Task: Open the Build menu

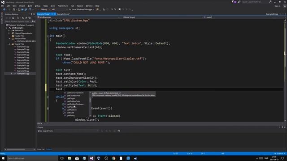Action: (x=30, y=6)
